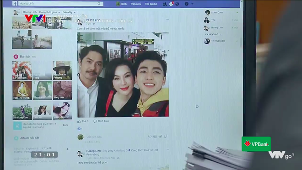Open Album nổi bật section
Screen dimensions: 302x170
(x=27, y=138)
